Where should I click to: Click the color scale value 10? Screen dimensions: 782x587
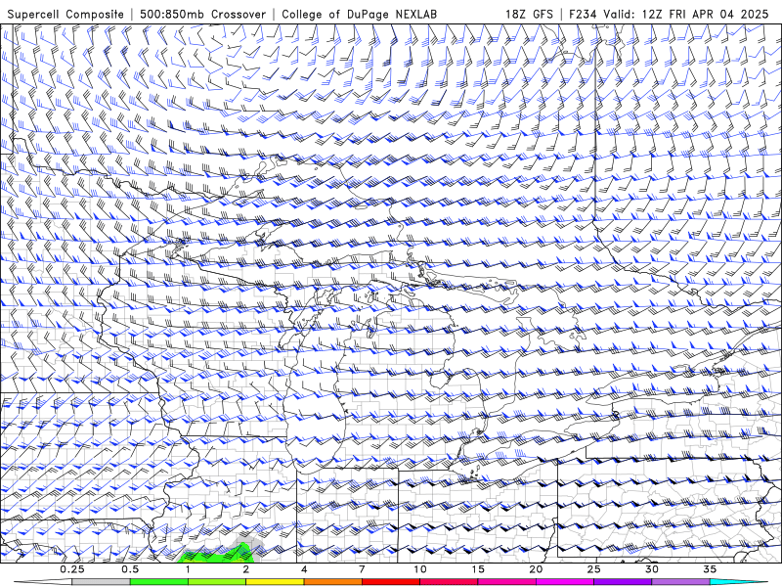click(x=420, y=569)
